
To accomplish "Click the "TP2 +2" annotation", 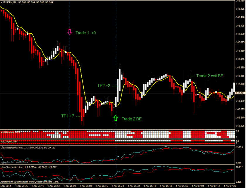I will coord(104,86).
